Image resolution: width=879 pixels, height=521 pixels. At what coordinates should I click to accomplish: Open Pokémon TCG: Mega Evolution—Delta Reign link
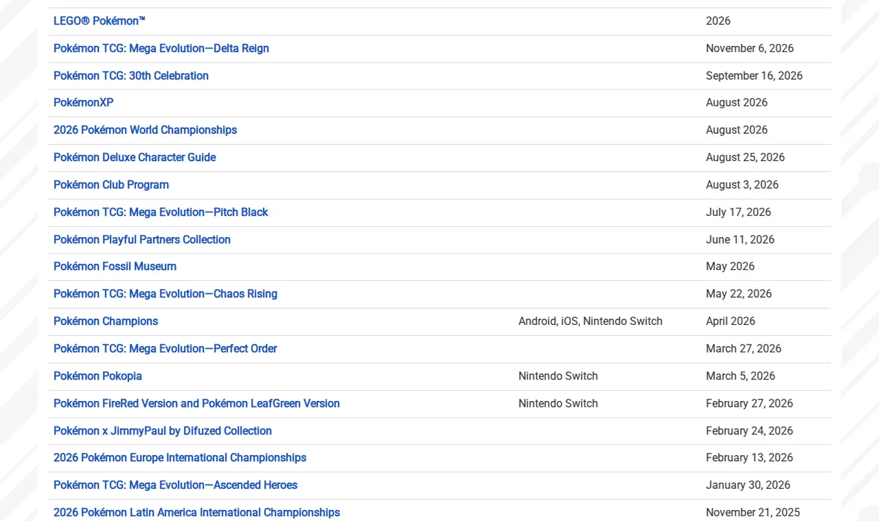(x=161, y=48)
